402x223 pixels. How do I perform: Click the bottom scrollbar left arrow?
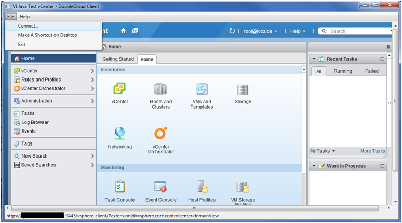tap(8, 208)
